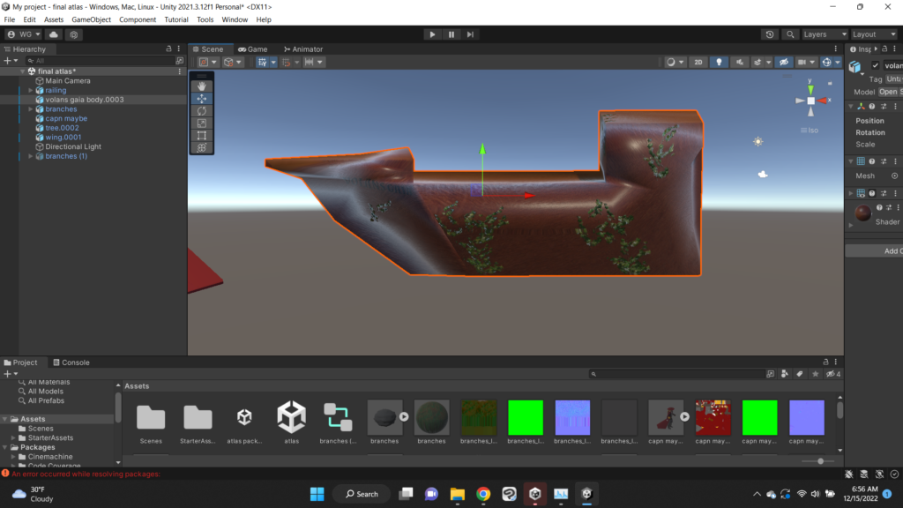Open the Layers dropdown

[x=825, y=34]
